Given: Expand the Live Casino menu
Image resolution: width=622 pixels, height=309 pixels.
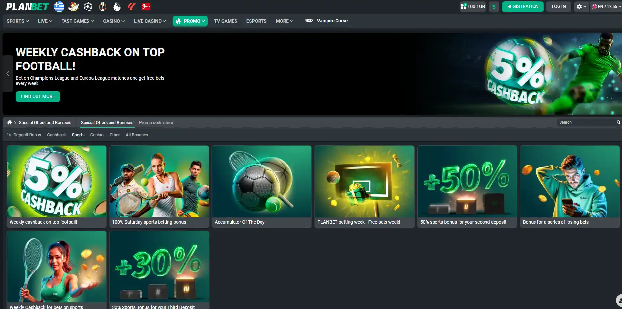Looking at the screenshot, I should pos(150,21).
